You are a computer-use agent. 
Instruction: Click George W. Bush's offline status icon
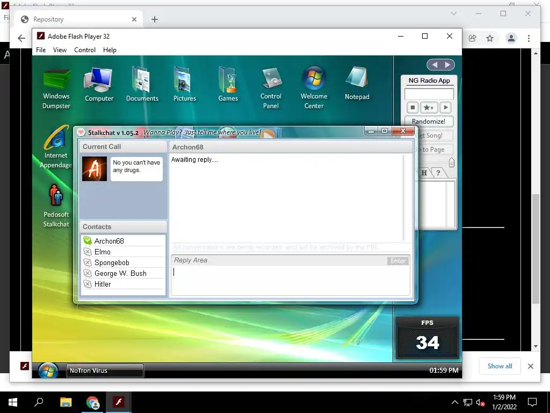pyautogui.click(x=88, y=273)
